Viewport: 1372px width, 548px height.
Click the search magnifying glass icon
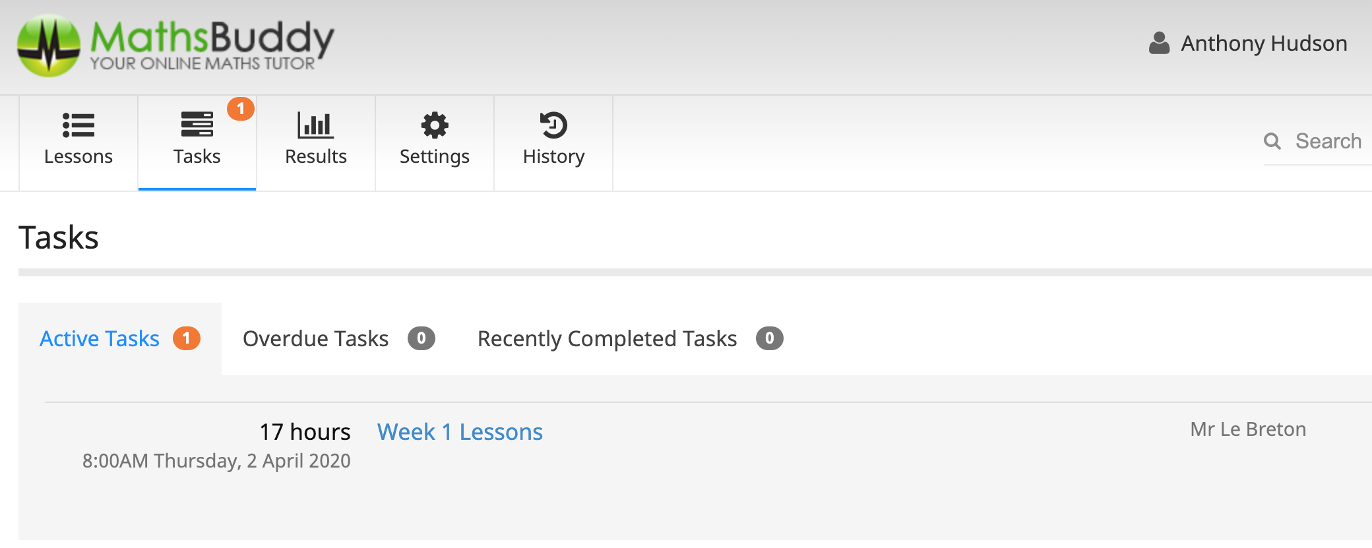pyautogui.click(x=1272, y=141)
